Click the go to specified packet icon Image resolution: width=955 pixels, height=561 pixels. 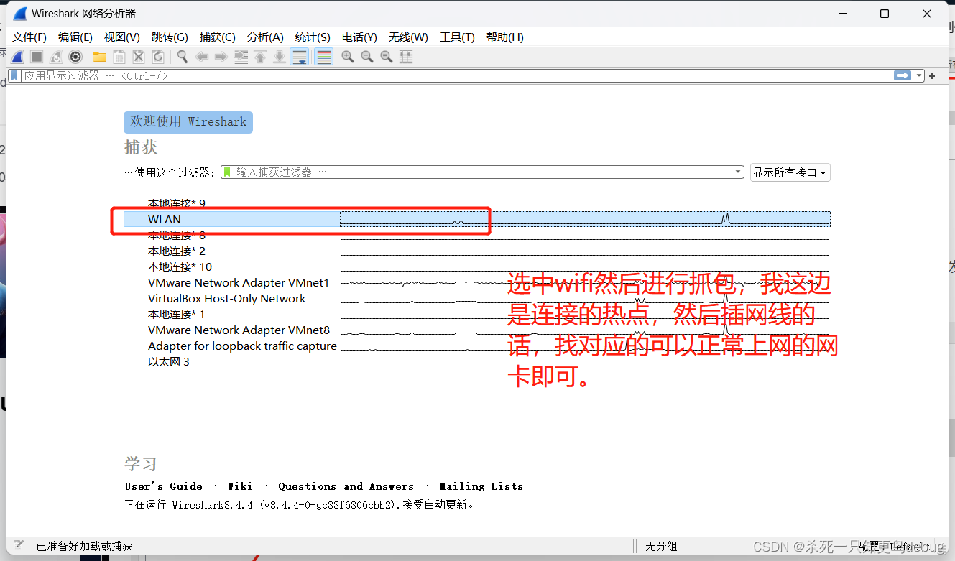pos(241,57)
